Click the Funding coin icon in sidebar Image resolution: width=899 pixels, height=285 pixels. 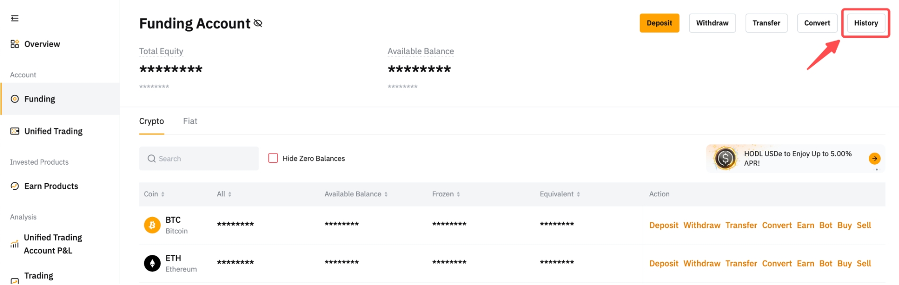15,99
